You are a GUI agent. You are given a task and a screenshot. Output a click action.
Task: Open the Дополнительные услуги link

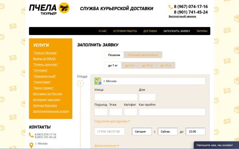51,111
